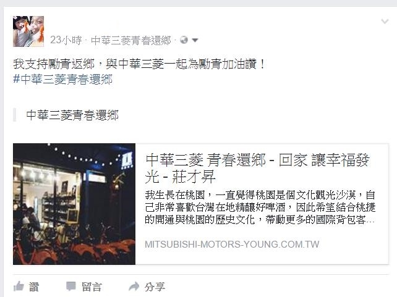Viewport: 397px width, 297px height.
Task: Click the 讚 like button label
Action: pyautogui.click(x=34, y=287)
